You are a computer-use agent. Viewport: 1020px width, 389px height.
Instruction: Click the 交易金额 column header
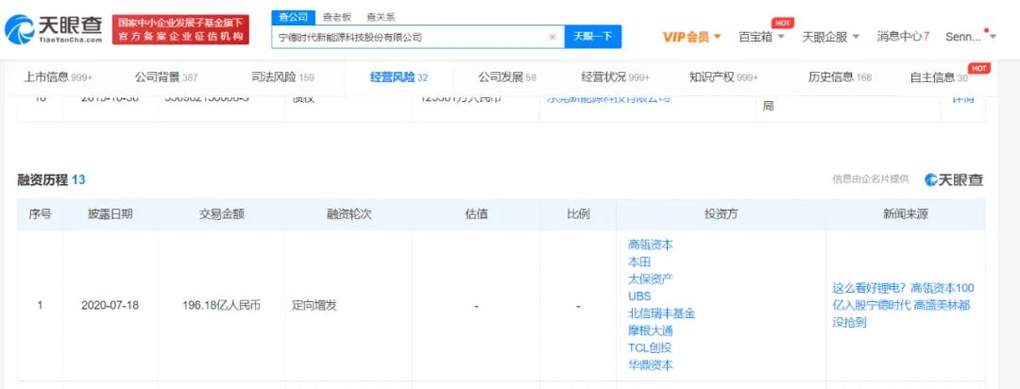(x=222, y=214)
